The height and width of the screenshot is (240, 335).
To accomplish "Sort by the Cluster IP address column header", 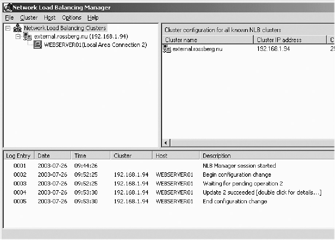I will (x=290, y=40).
